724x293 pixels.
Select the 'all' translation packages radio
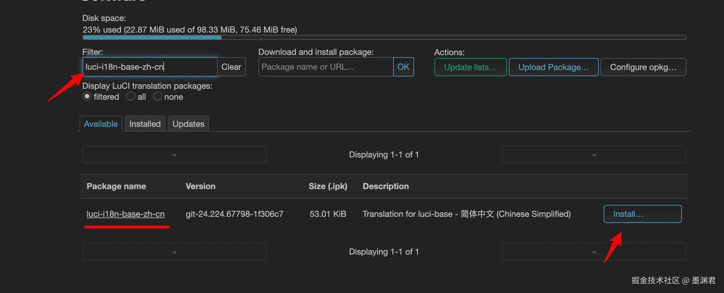[131, 96]
